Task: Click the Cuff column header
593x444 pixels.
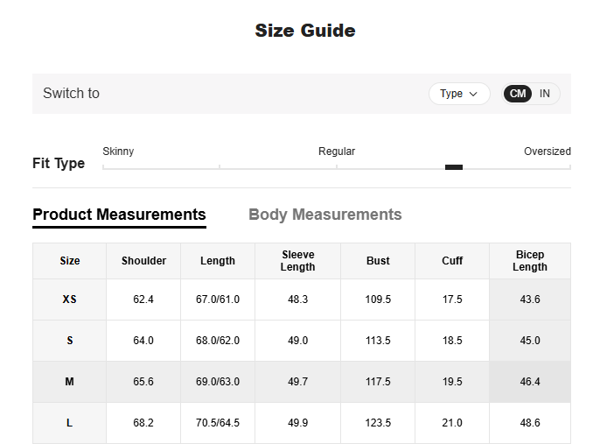Action: point(452,261)
